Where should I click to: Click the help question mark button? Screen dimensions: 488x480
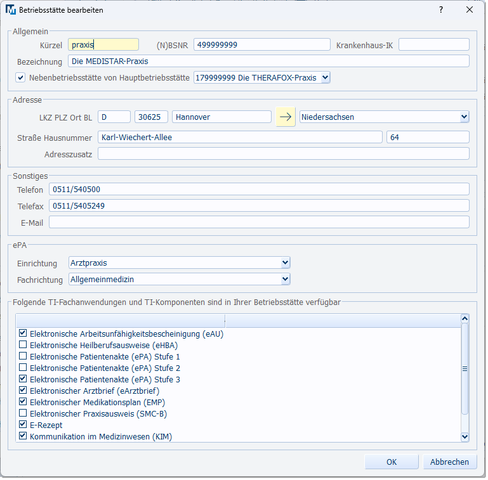(441, 10)
